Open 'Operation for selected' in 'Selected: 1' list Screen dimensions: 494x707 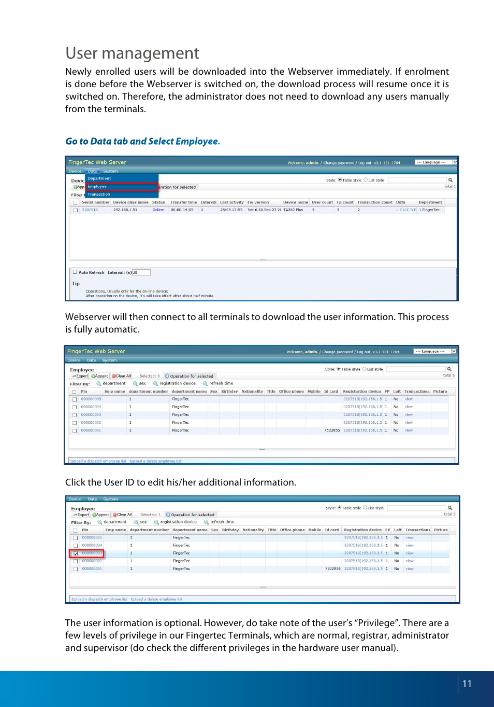coord(190,515)
